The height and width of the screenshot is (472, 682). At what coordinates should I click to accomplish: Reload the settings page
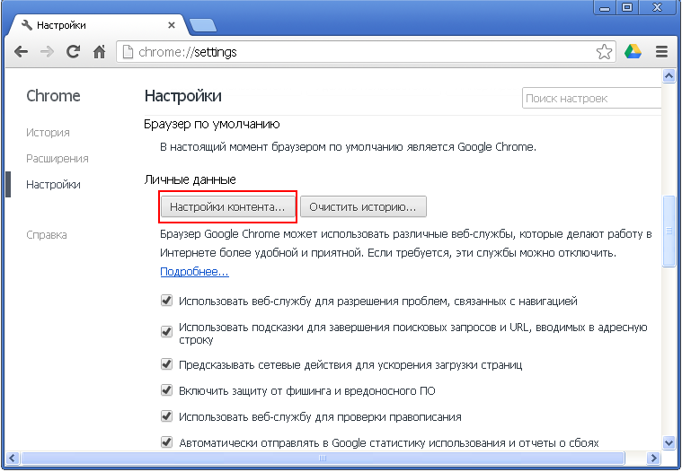pos(73,52)
